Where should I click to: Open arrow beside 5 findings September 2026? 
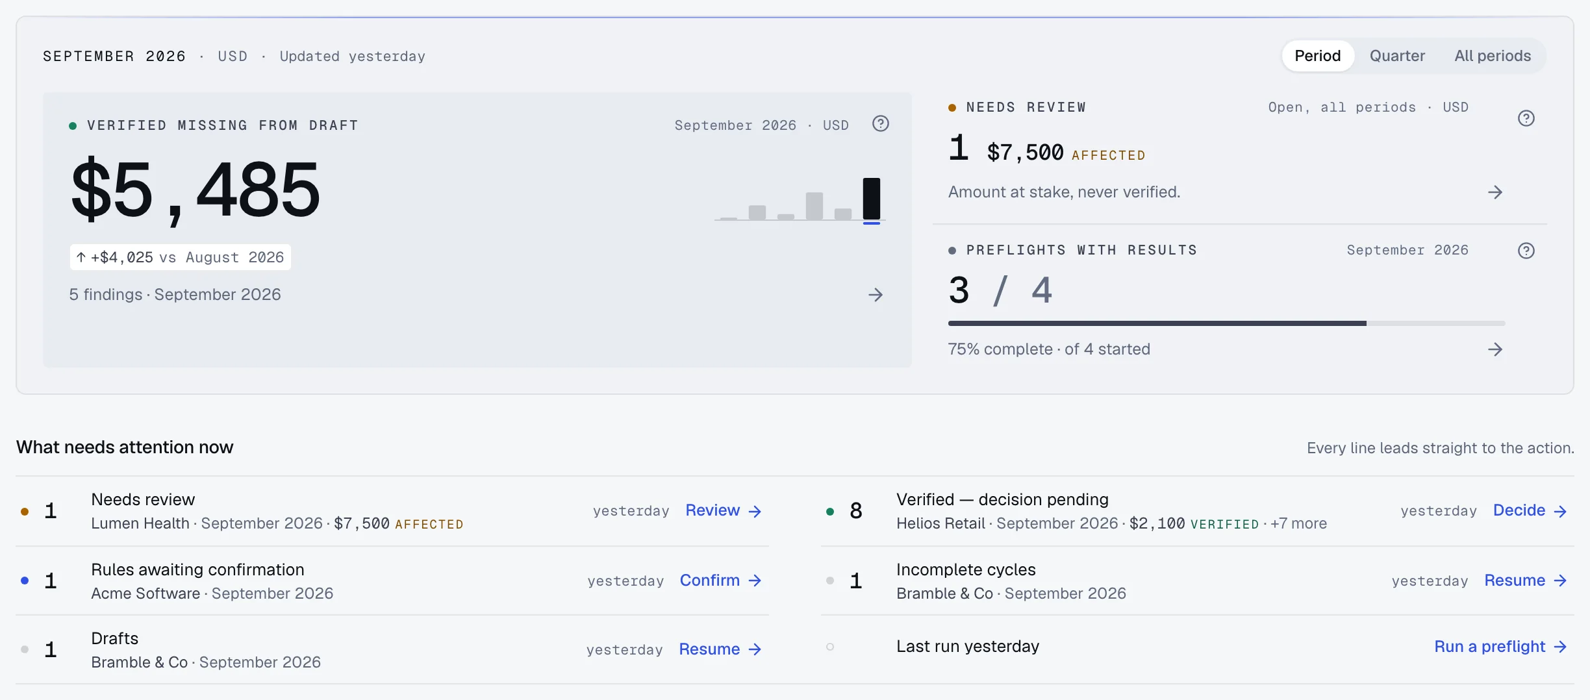pos(876,295)
